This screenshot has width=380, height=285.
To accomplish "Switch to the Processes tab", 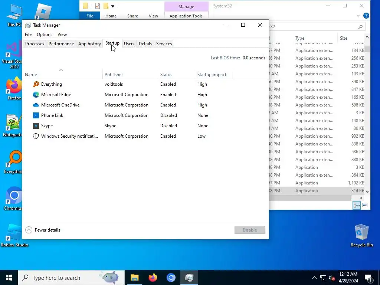I will click(35, 44).
